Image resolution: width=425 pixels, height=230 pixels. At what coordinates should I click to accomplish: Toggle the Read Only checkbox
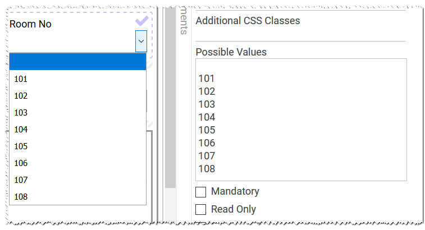point(201,210)
